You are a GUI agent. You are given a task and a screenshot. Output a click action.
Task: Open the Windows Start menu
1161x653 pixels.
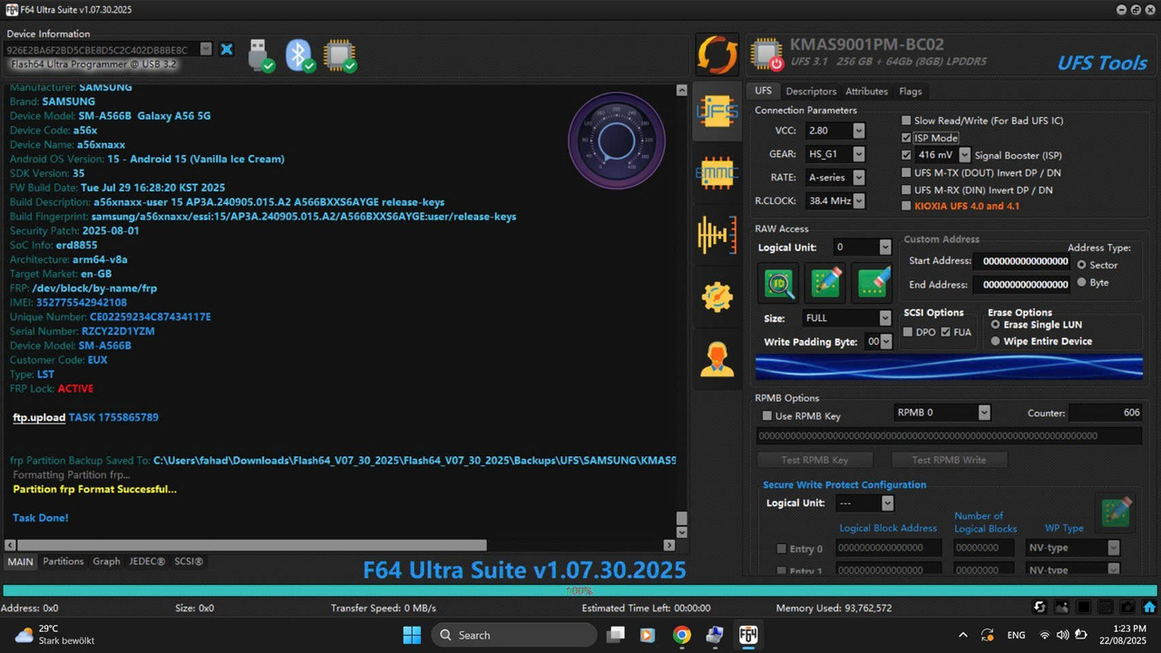tap(412, 635)
